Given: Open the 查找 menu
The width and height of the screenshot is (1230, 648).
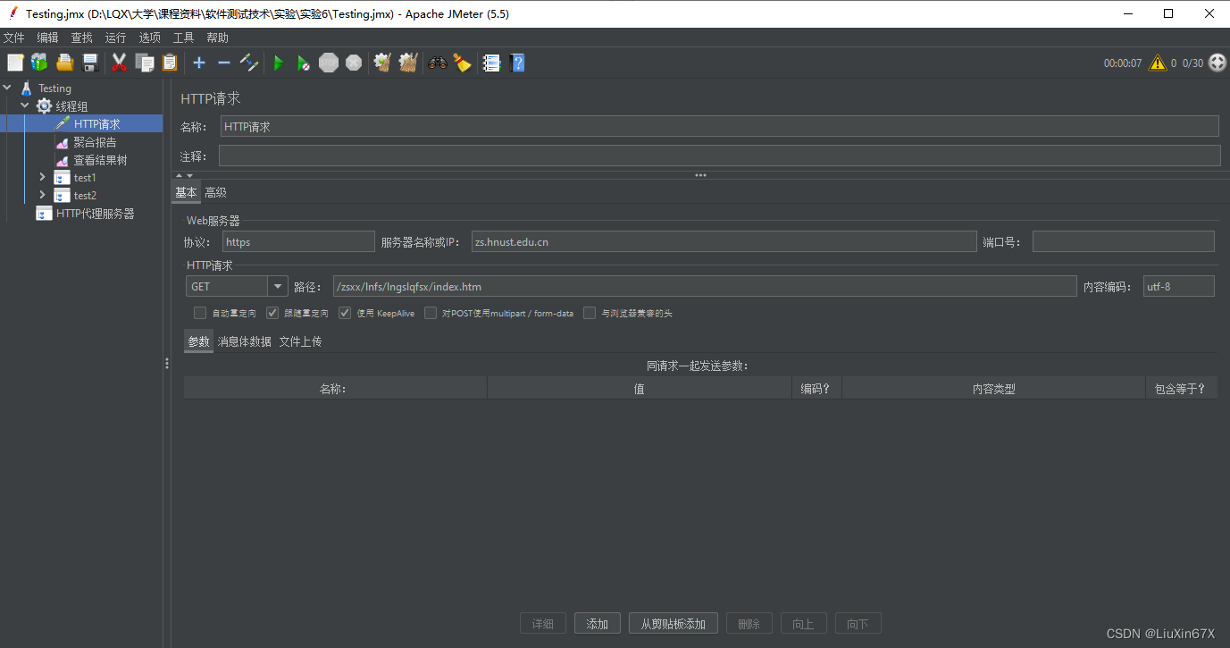Looking at the screenshot, I should (82, 38).
